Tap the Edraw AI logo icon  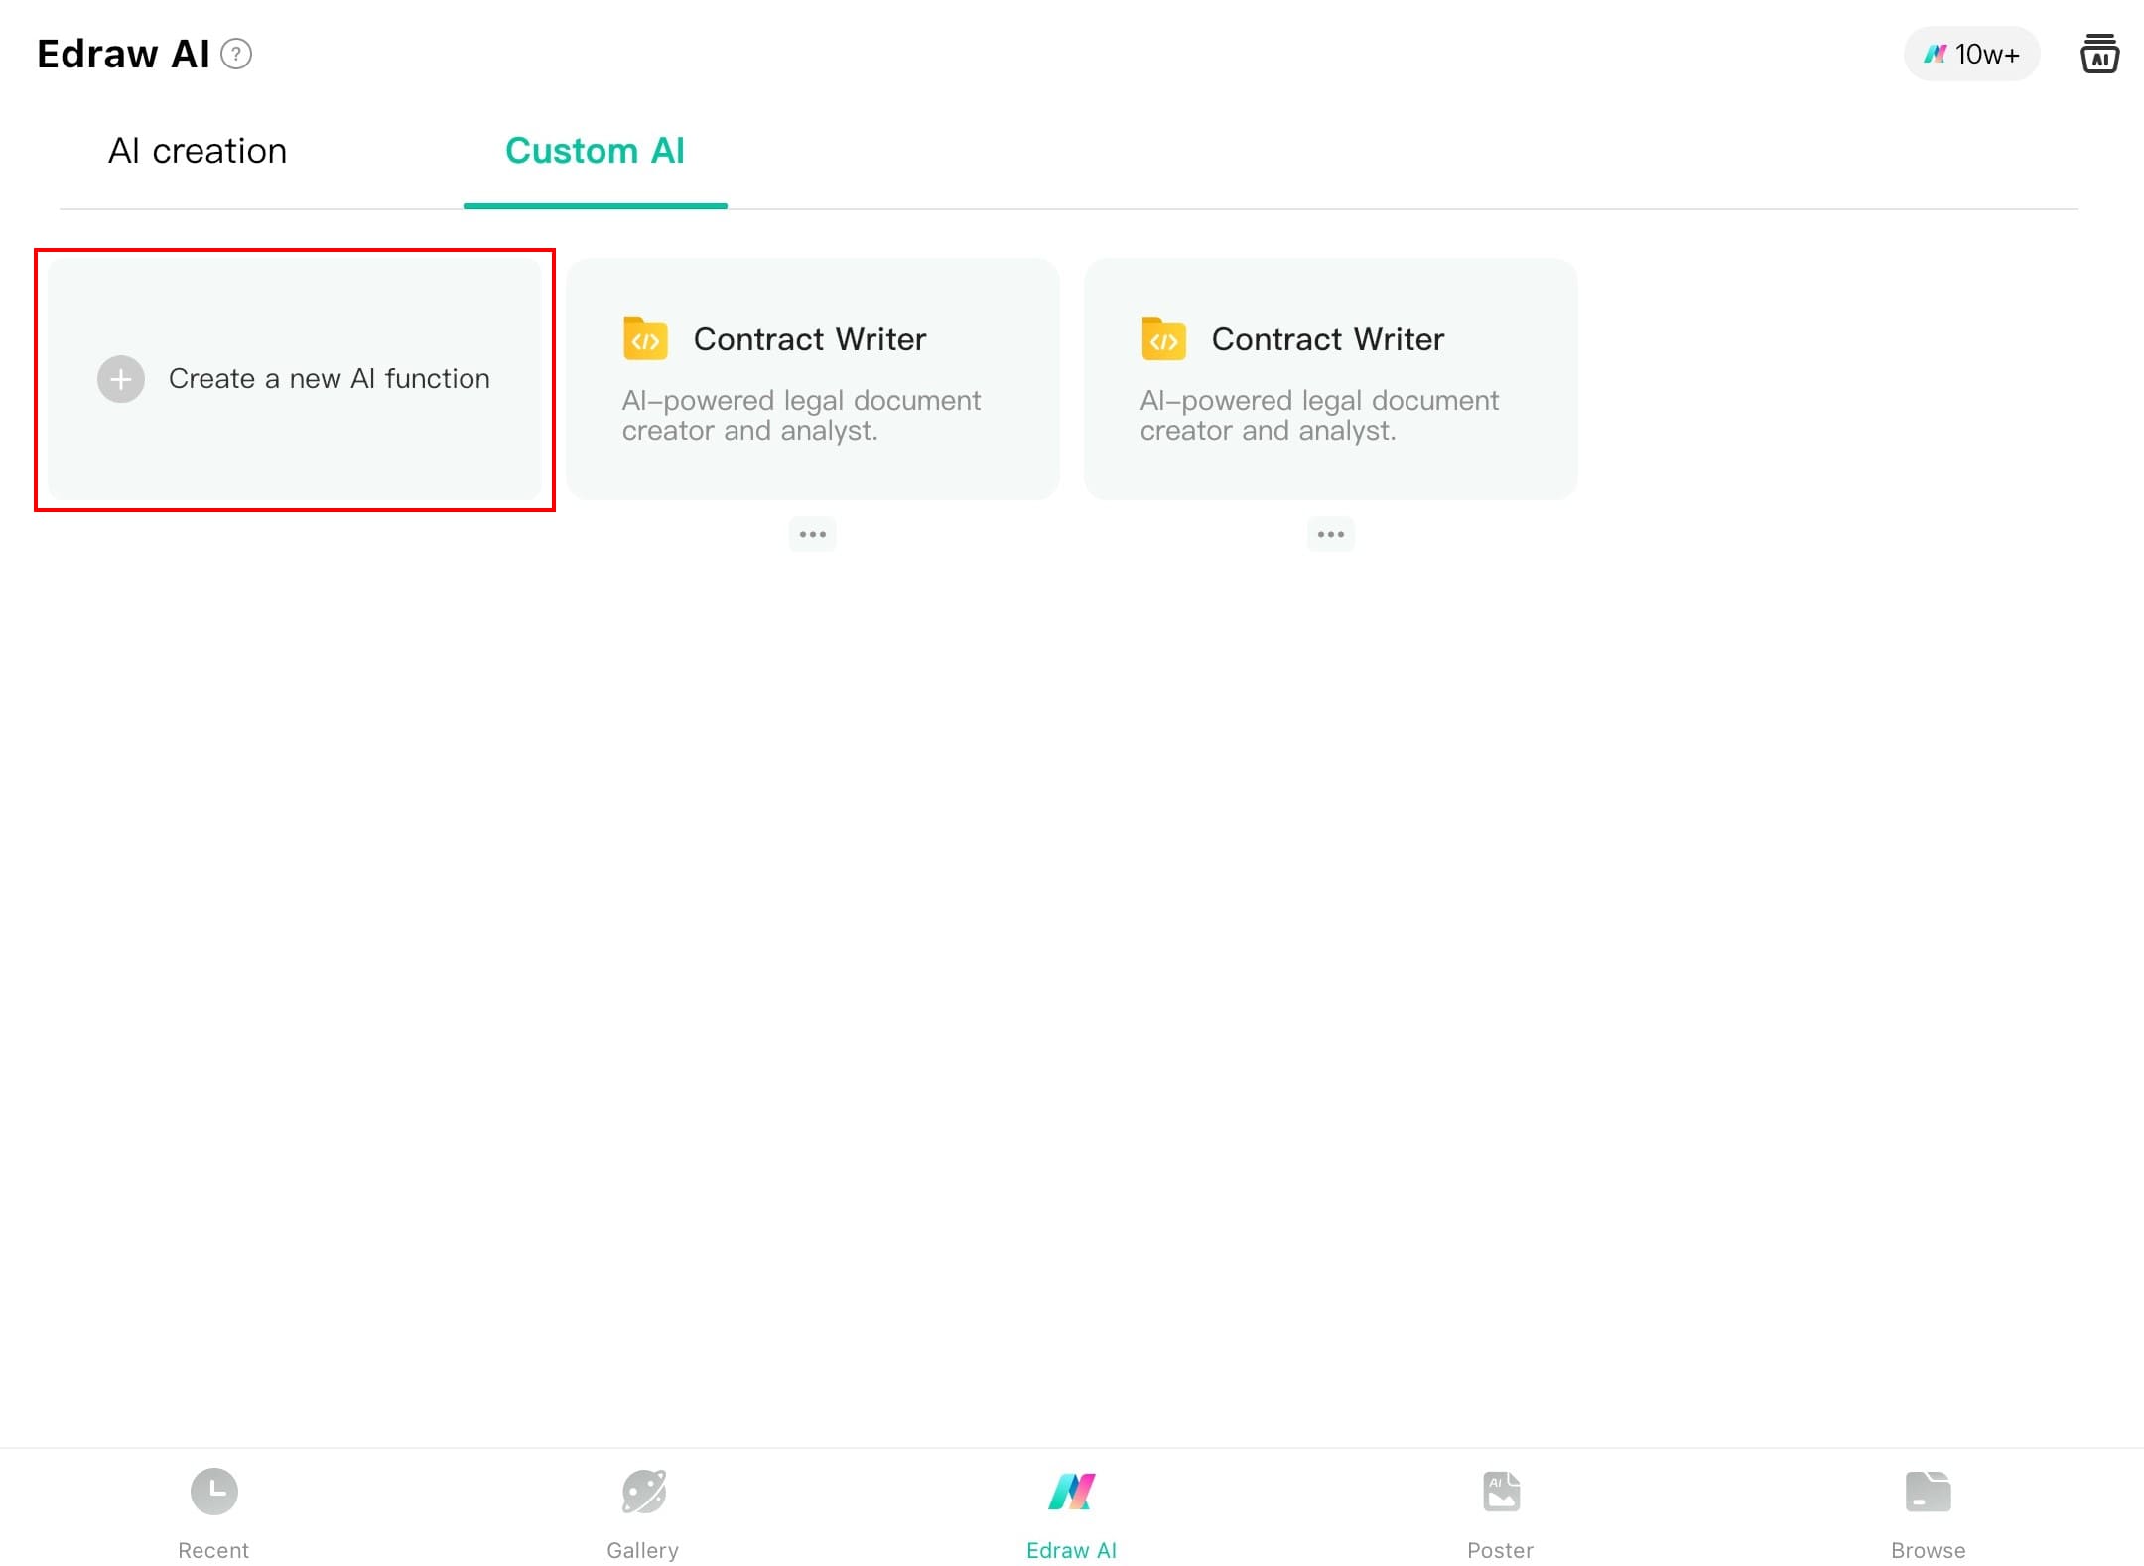click(1071, 1492)
